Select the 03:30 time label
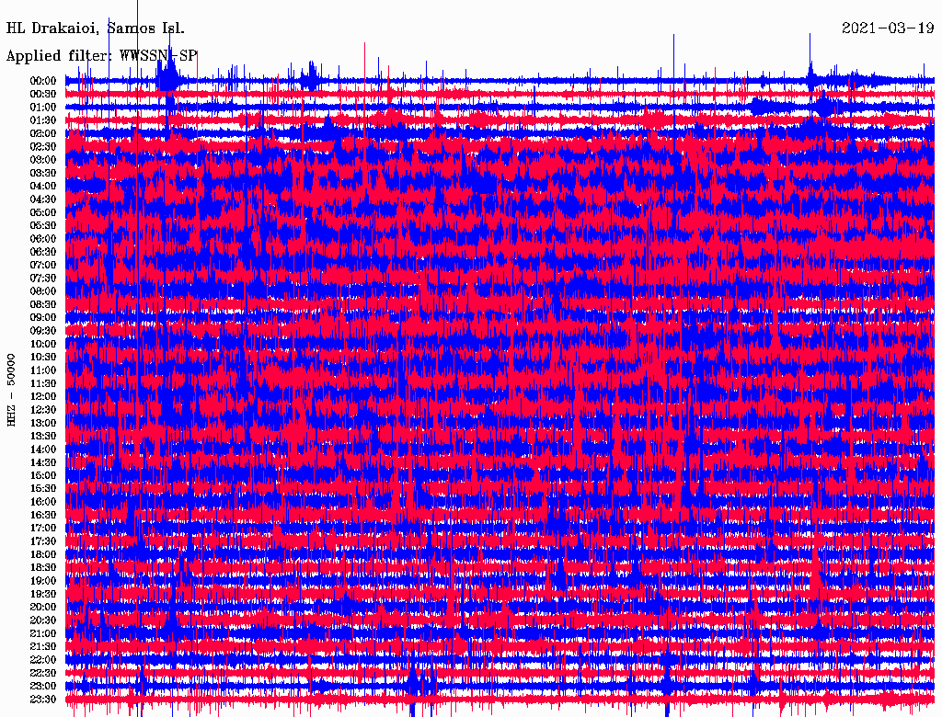This screenshot has height=717, width=942. (43, 173)
